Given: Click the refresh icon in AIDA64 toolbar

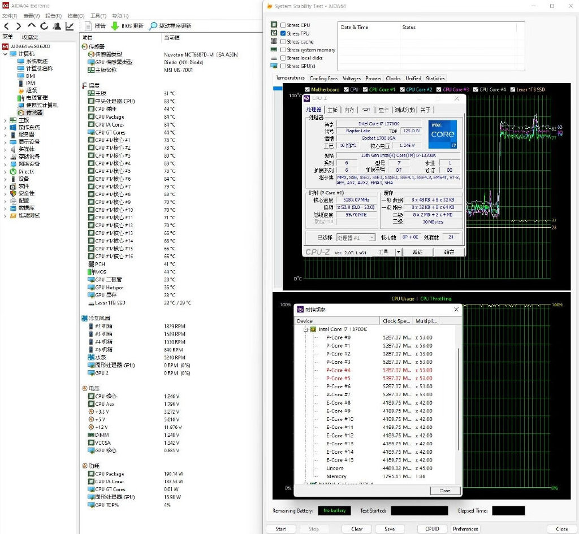Looking at the screenshot, I should [x=44, y=26].
